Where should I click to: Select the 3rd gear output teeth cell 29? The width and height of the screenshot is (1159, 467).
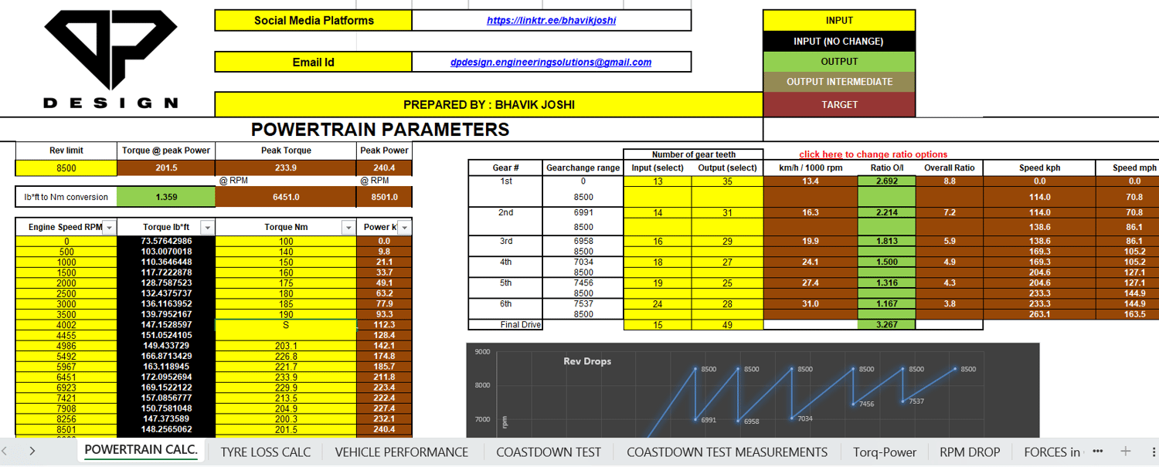(727, 242)
